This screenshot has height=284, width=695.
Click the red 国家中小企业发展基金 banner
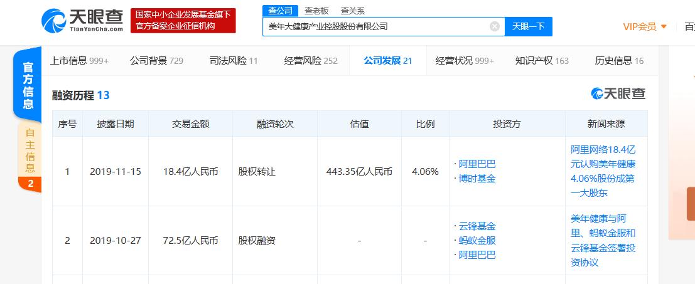point(183,20)
